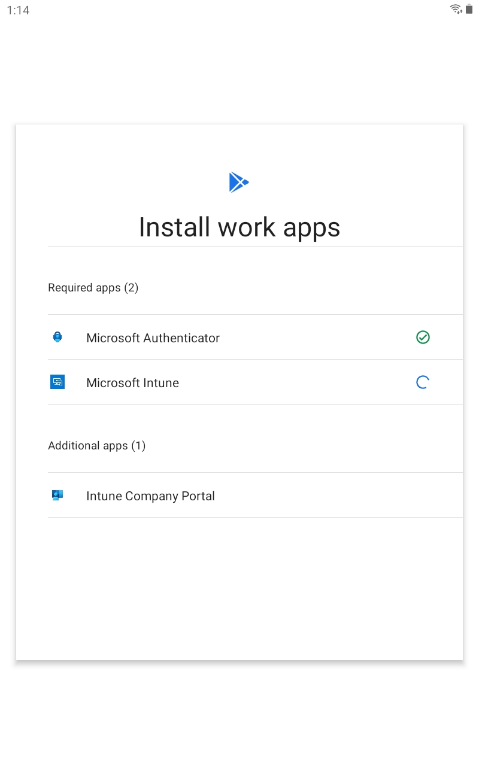Tap the Microsoft Authenticator app icon
Viewport: 479px width, 766px height.
coord(57,338)
